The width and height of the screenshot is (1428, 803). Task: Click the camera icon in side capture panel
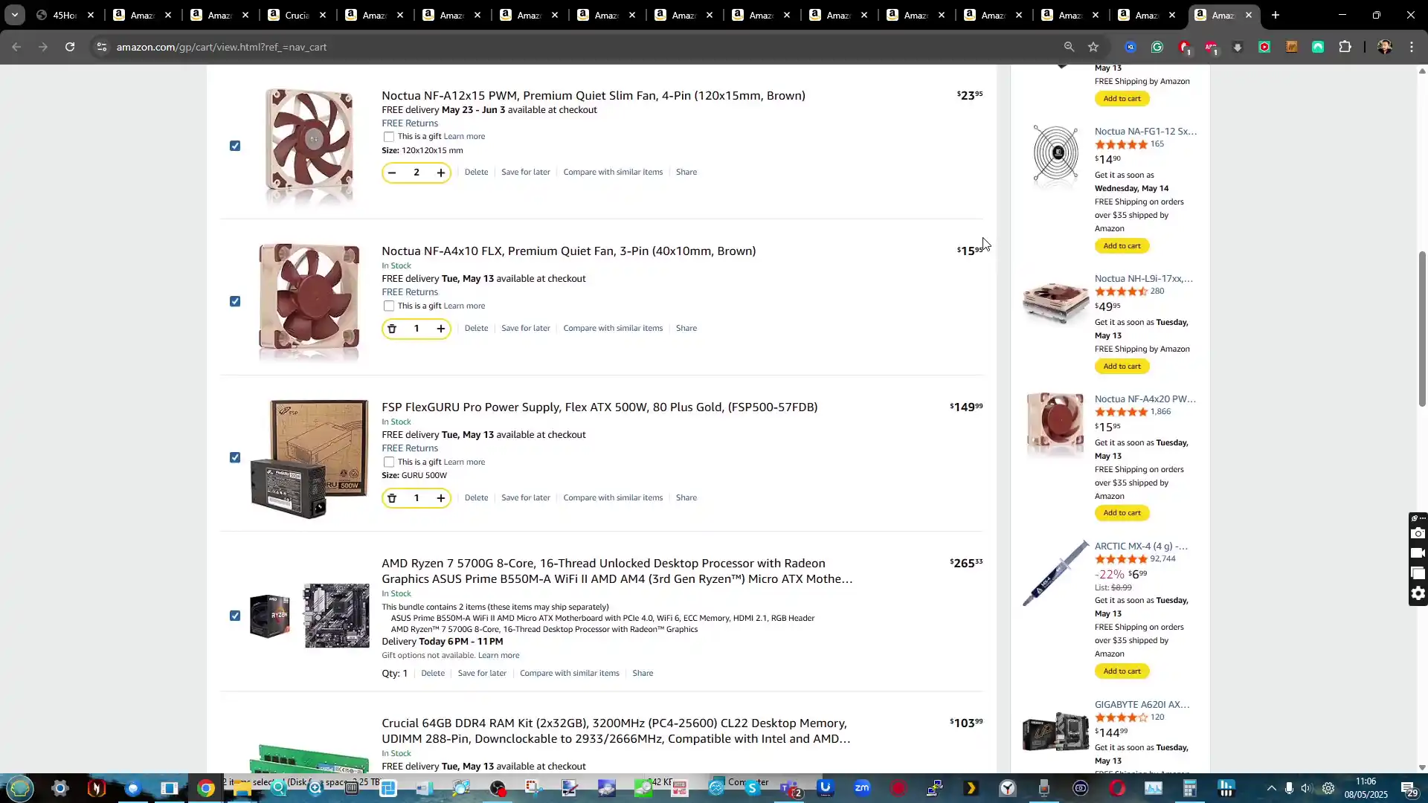tap(1418, 533)
